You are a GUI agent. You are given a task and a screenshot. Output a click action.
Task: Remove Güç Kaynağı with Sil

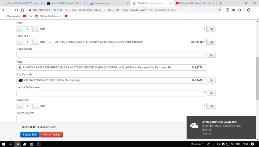(212, 80)
